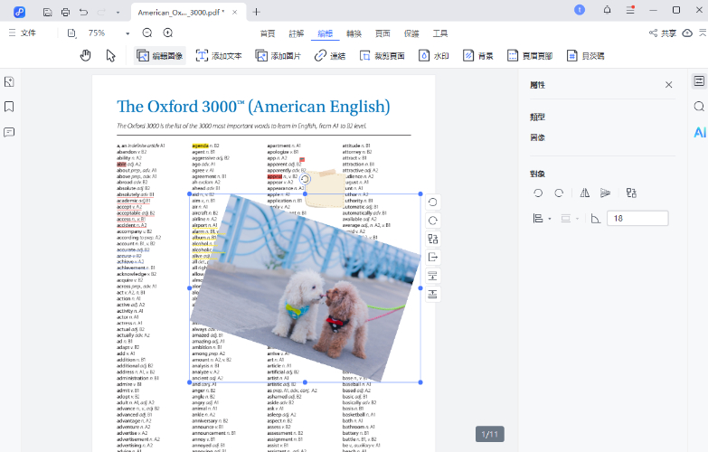Screen dimensions: 708x452
Task: Open the bookmarks panel in left sidebar
Action: 9,107
